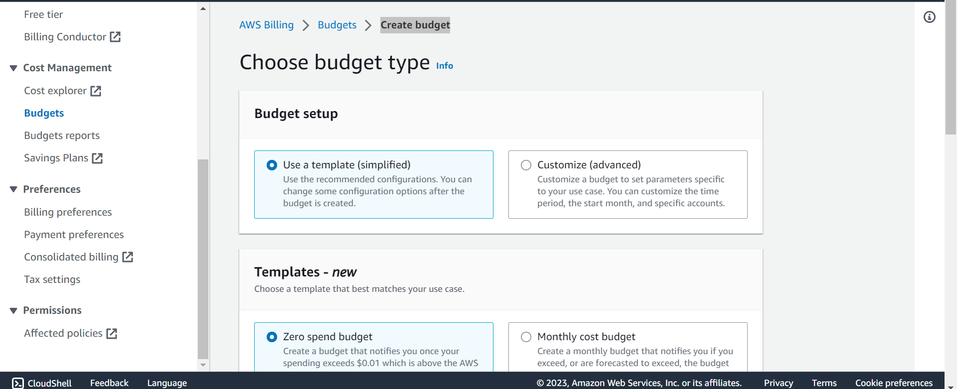
Task: Click Privacy footer link
Action: (779, 383)
